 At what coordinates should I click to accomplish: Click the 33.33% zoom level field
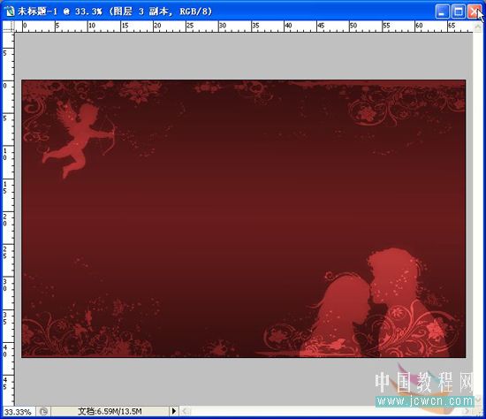pos(18,412)
